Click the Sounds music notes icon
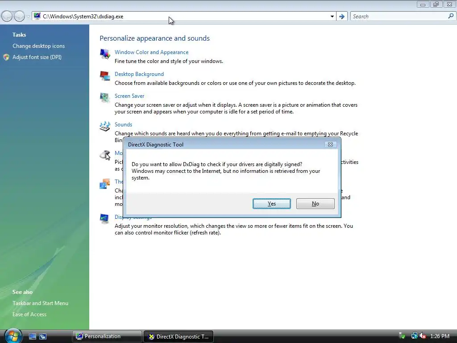 point(105,126)
